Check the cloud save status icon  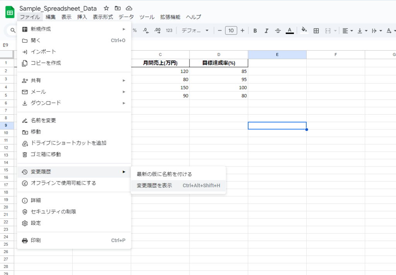coord(129,8)
